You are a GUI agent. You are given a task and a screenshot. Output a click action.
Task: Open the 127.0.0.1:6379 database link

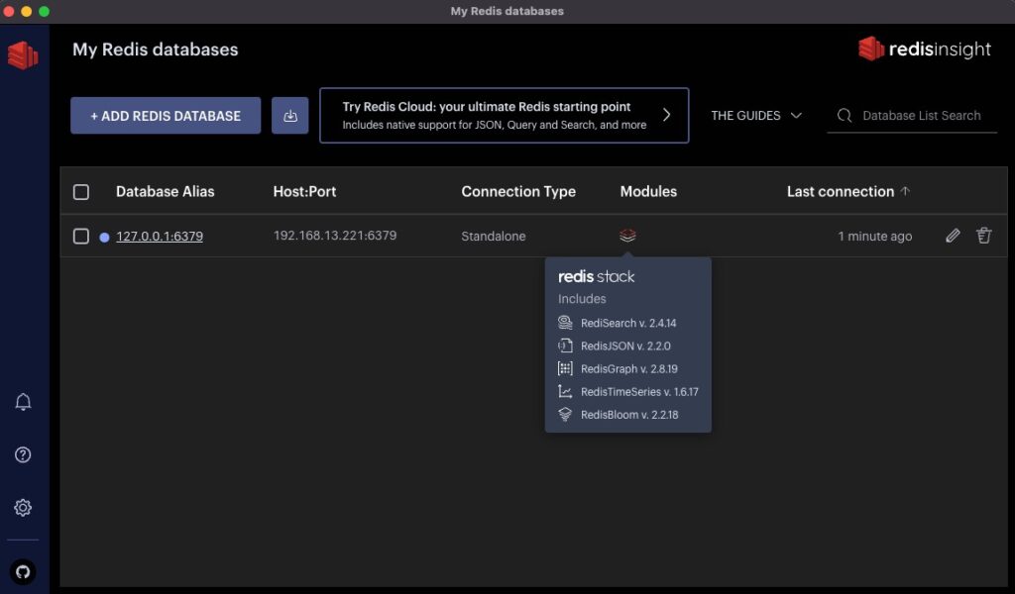(160, 237)
